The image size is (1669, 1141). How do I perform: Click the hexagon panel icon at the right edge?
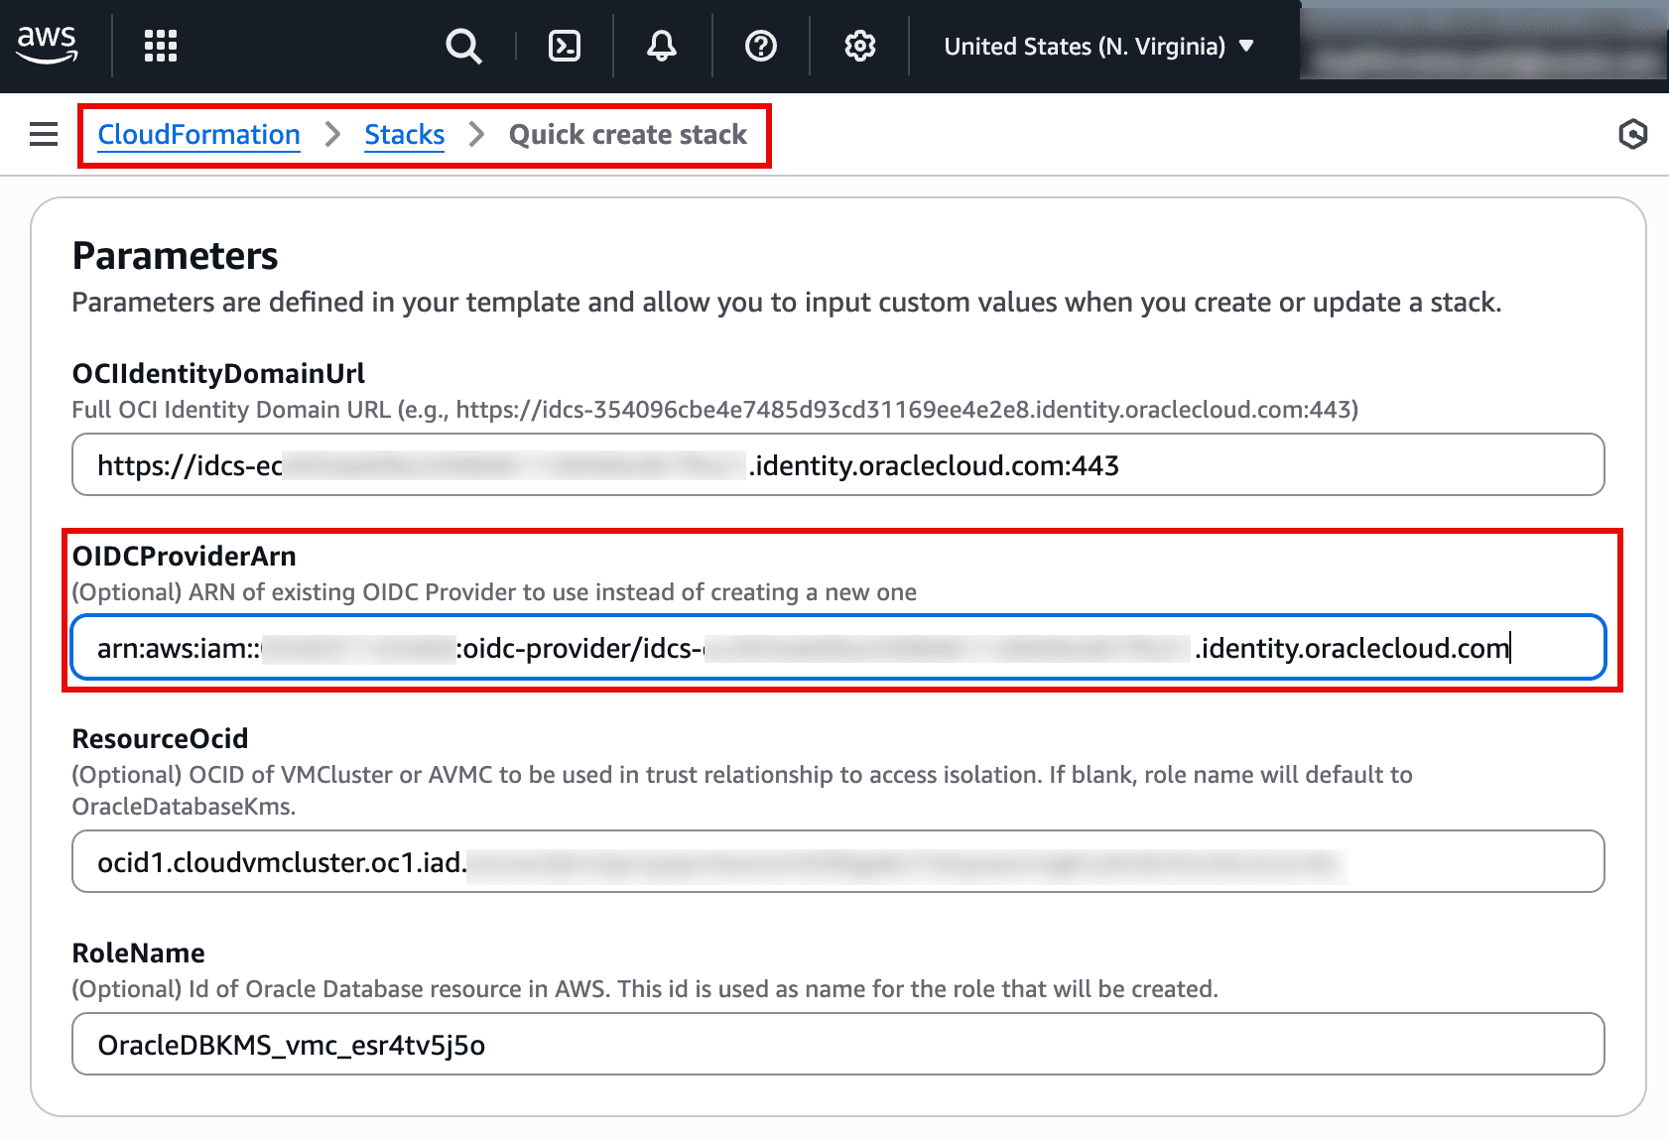1632,134
